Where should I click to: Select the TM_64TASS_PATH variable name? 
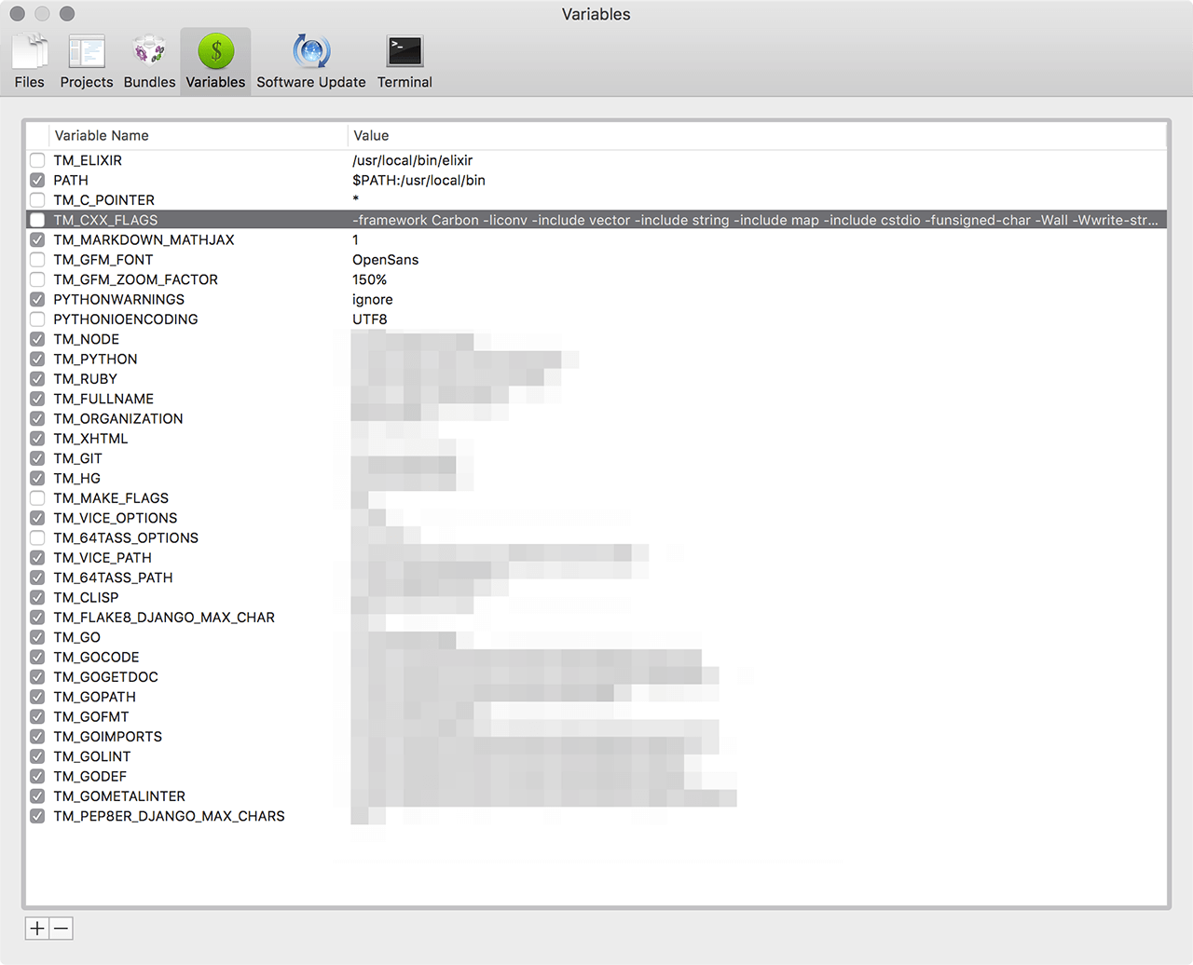tap(113, 578)
